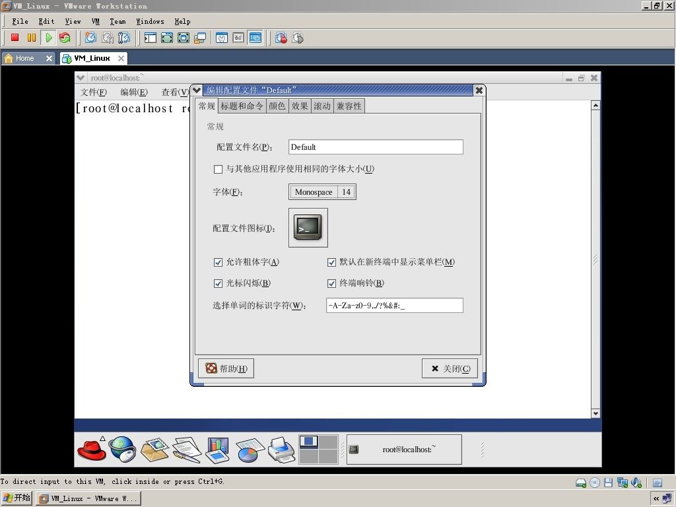Image resolution: width=676 pixels, height=507 pixels.
Task: Click root@localhost task in GNOME panel
Action: coord(404,449)
